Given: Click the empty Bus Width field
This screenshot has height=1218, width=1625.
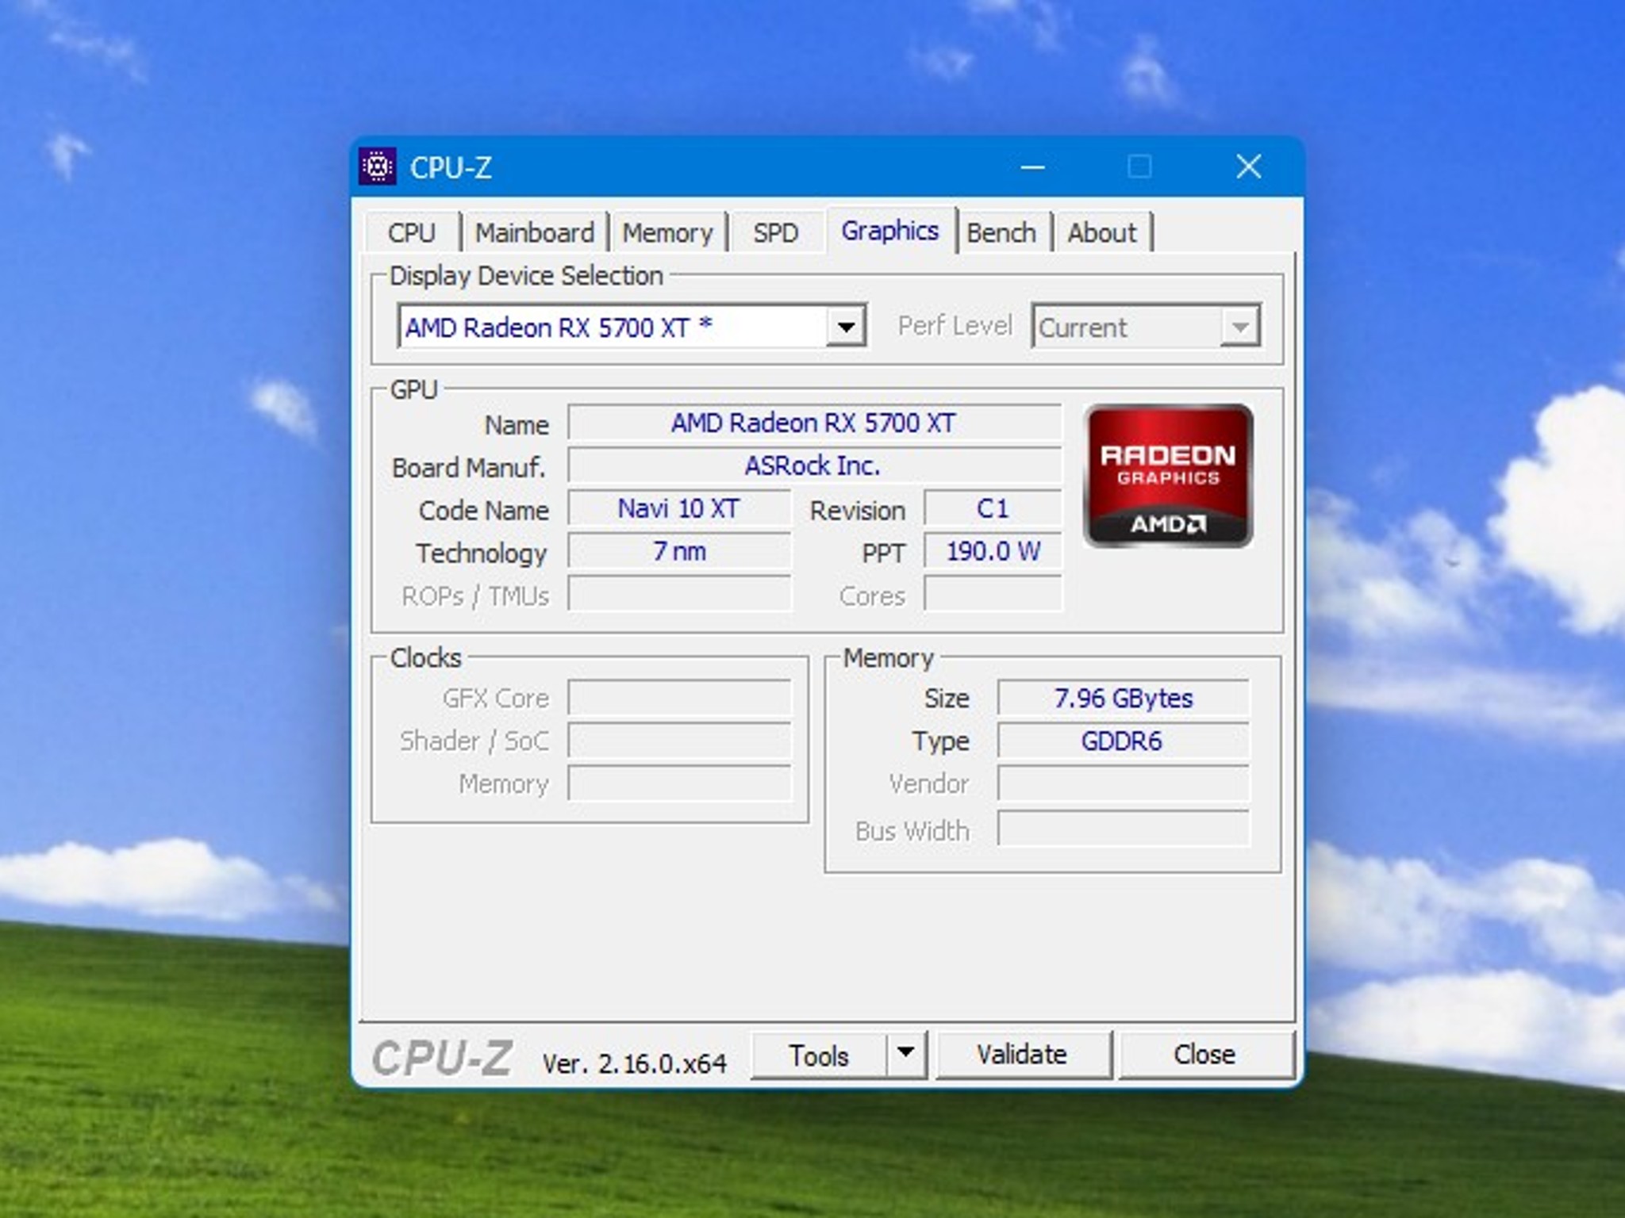Looking at the screenshot, I should [x=1123, y=829].
